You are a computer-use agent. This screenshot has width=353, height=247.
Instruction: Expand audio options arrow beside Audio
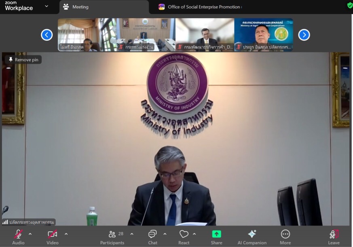(x=30, y=234)
